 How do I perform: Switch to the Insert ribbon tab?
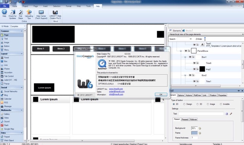pos(45,6)
